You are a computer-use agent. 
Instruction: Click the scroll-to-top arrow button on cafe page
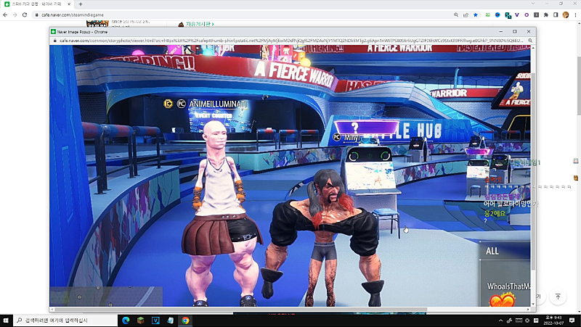(x=558, y=297)
